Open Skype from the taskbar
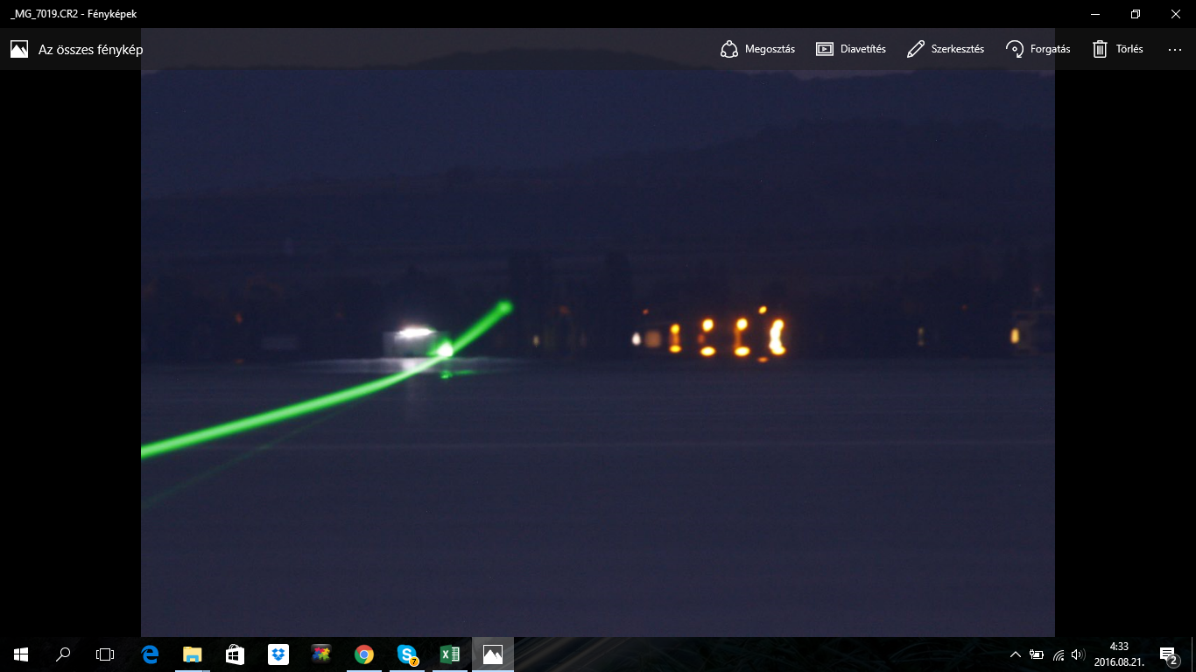Image resolution: width=1196 pixels, height=672 pixels. point(407,654)
